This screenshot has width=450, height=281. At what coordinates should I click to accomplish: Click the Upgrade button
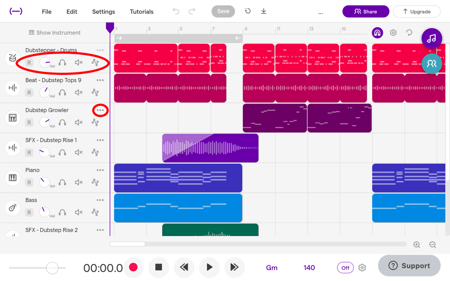[416, 11]
